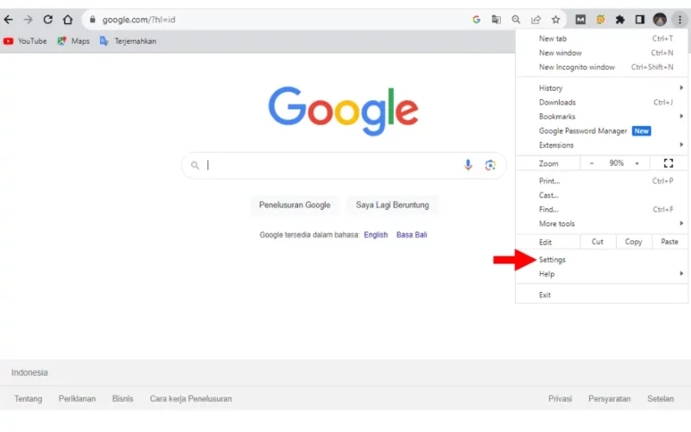Switch language to Basa Bali link
691x432 pixels.
tap(412, 234)
